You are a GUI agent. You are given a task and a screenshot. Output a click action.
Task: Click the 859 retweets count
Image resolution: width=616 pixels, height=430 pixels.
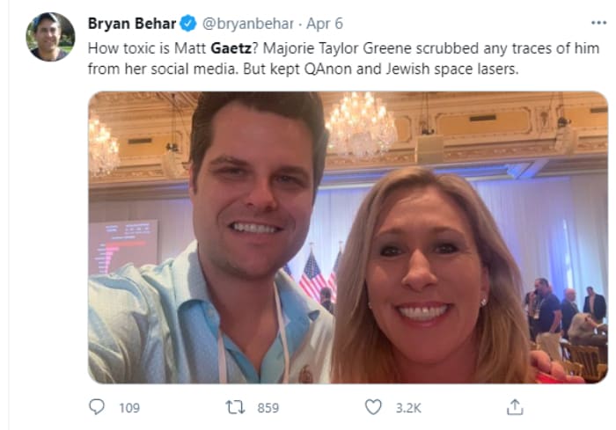pyautogui.click(x=268, y=408)
